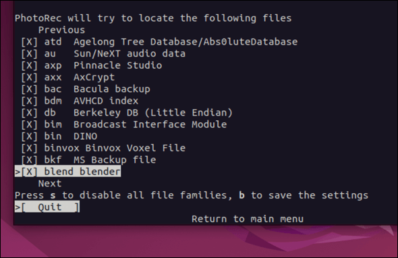The image size is (398, 258).
Task: Select Next to show more file types
Action: [50, 184]
